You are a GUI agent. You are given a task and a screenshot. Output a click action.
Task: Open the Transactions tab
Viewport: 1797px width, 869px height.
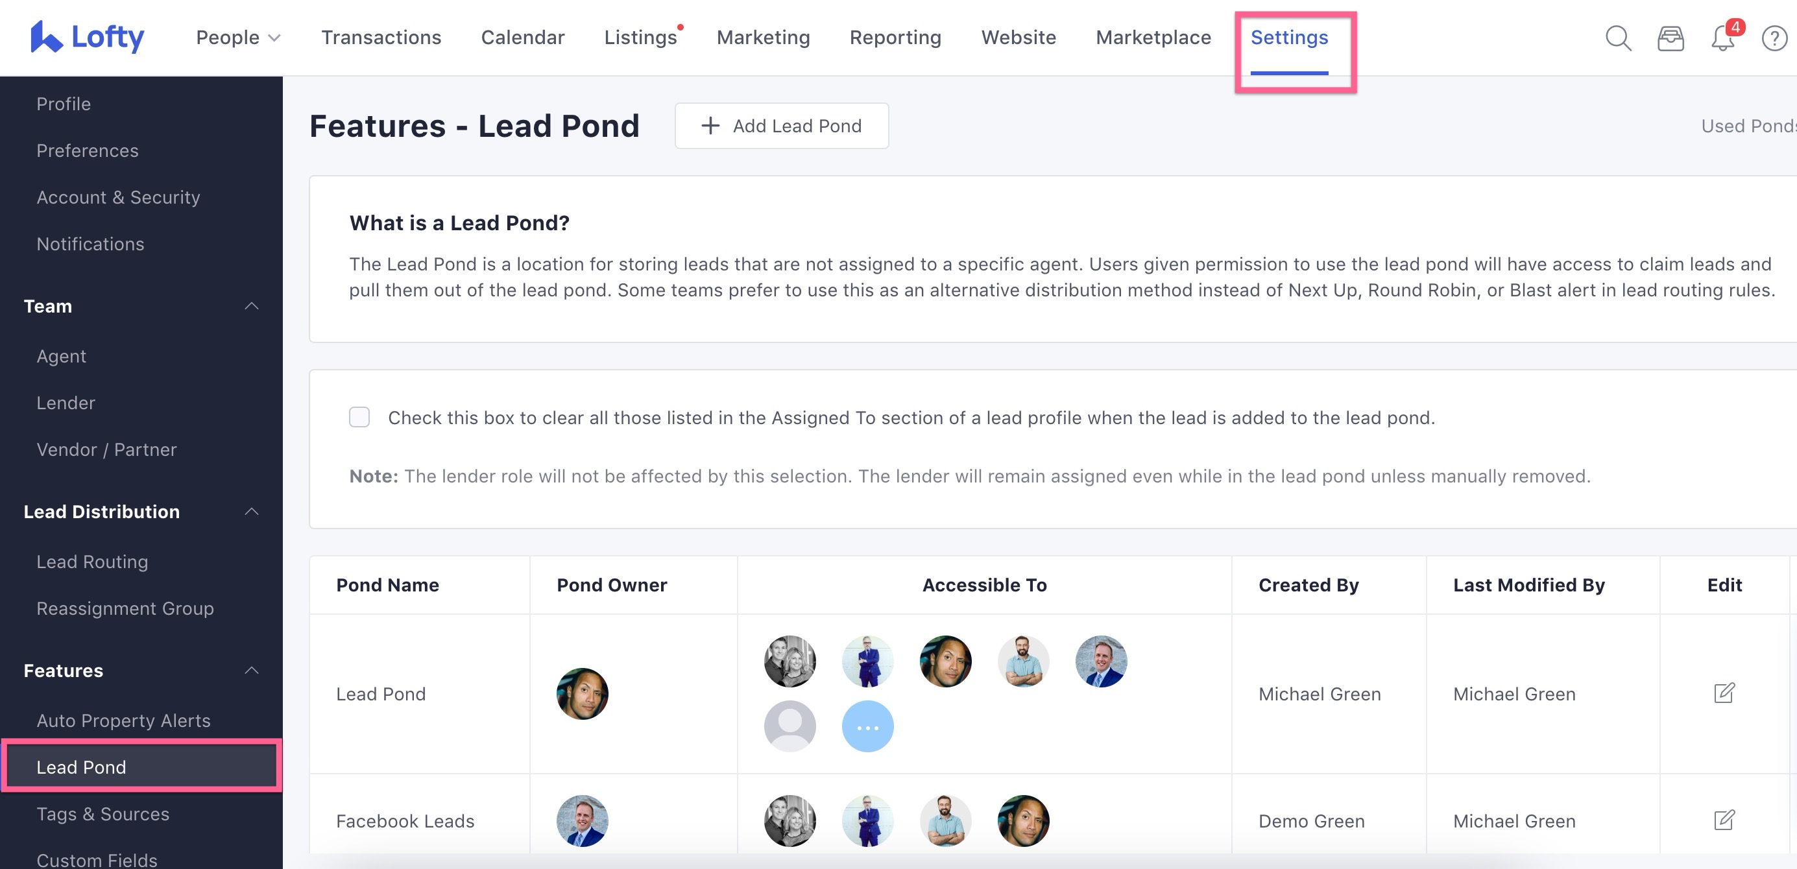pyautogui.click(x=381, y=38)
